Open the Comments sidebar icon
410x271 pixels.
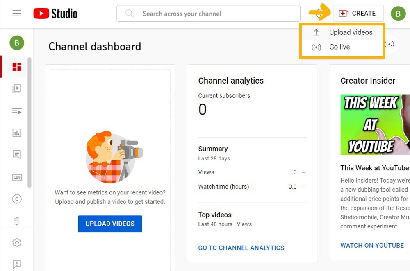click(17, 155)
